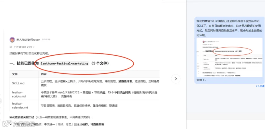The width and height of the screenshot is (265, 129).
Task: Click the 太棒了 text in chat bubble
Action: coord(201,80)
